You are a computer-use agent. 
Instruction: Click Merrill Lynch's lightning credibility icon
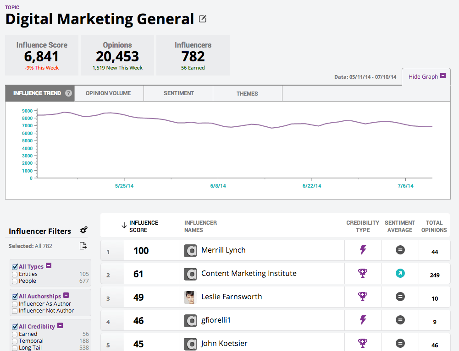(x=363, y=250)
